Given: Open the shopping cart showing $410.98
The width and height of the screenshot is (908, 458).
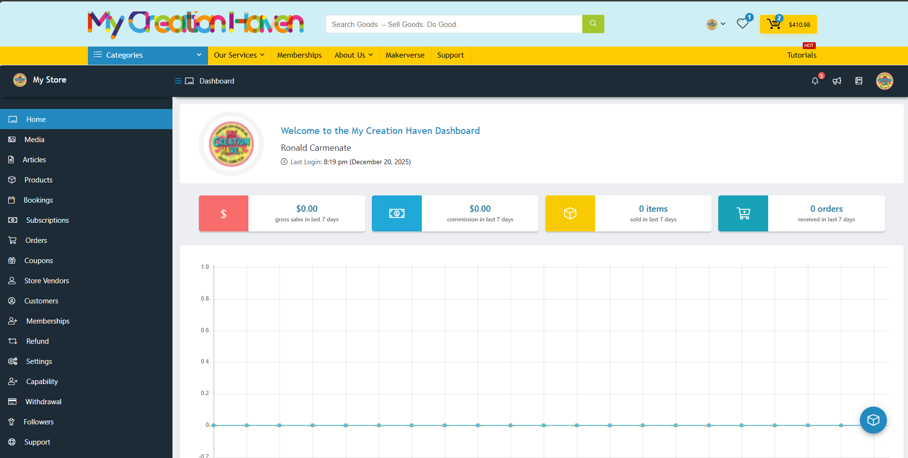Looking at the screenshot, I should (x=788, y=24).
